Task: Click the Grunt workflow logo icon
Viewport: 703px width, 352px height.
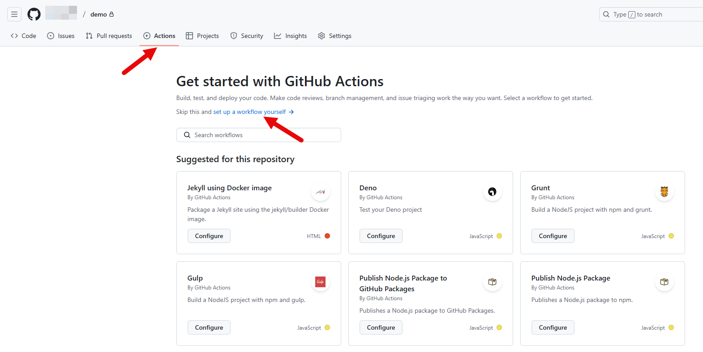Action: click(x=664, y=192)
